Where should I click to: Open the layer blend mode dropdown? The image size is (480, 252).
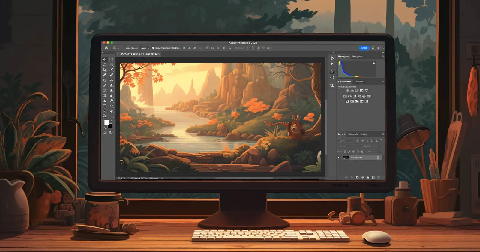[349, 146]
